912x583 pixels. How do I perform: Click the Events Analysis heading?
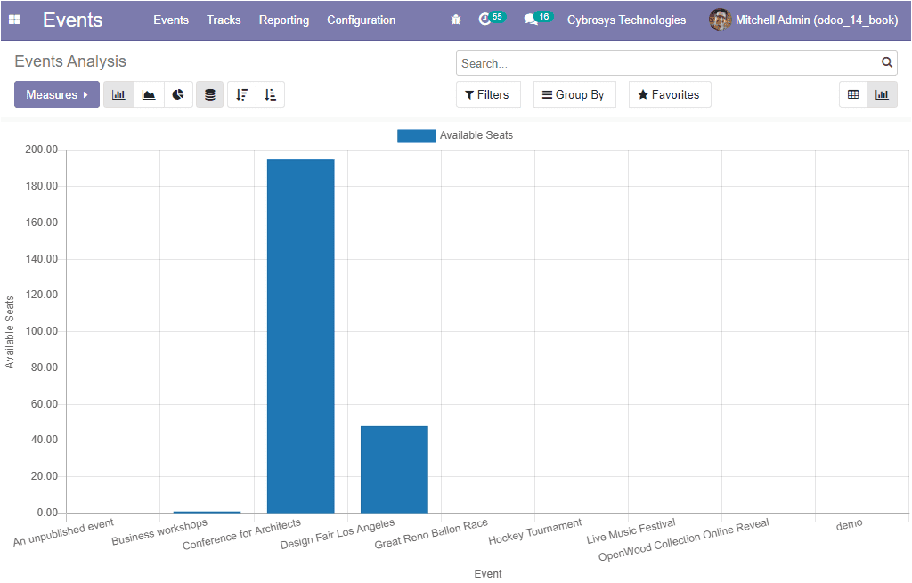tap(70, 61)
